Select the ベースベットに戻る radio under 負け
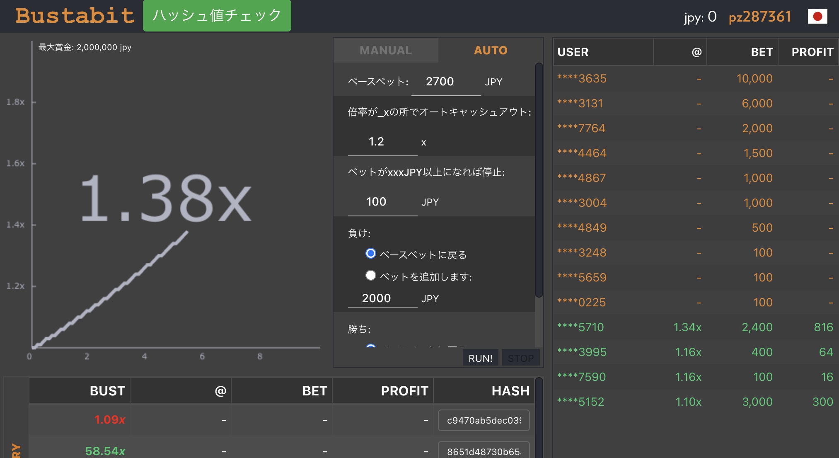 [x=371, y=253]
